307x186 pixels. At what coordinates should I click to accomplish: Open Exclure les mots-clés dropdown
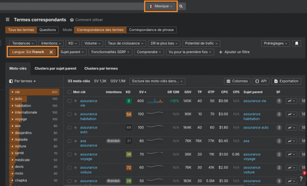[157, 81]
